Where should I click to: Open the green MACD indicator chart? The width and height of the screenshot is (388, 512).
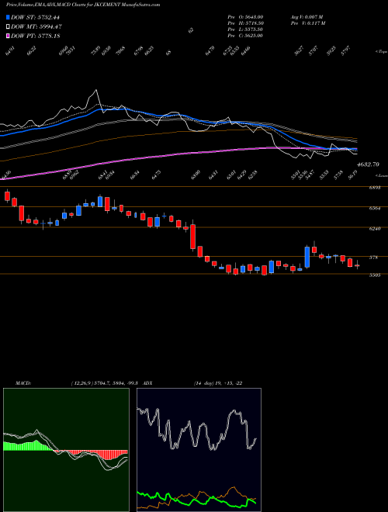click(66, 450)
